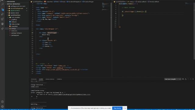Switch to the TERMINAL tab
The width and height of the screenshot is (195, 110).
pyautogui.click(x=59, y=79)
